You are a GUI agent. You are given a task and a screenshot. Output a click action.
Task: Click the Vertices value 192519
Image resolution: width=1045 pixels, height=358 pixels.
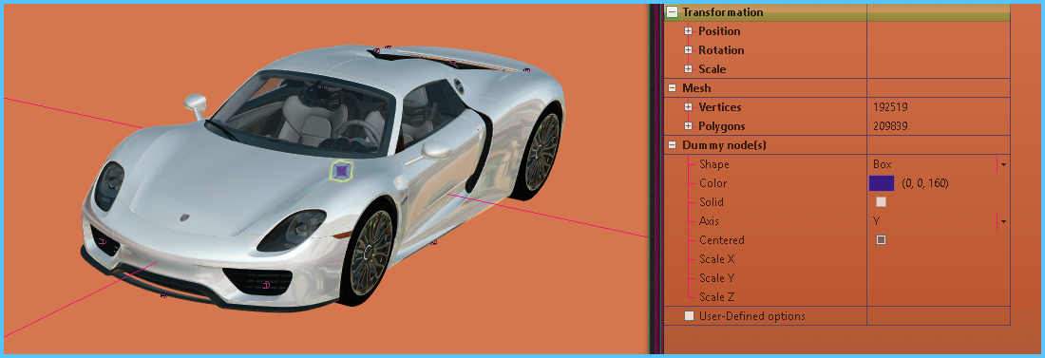click(x=890, y=107)
